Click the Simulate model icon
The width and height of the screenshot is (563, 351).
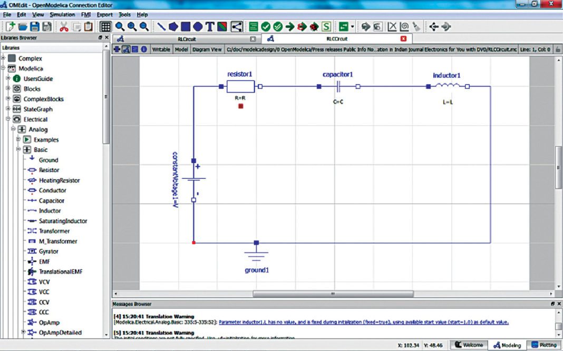(289, 26)
